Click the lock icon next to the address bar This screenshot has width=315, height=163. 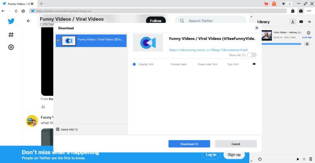293,11
